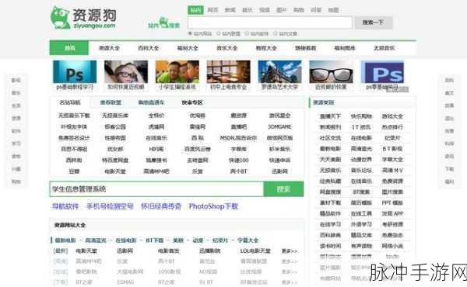Viewport: 467px width, 287px height.
Task: Open the PPT 模板 resource category
Action: click(392, 202)
